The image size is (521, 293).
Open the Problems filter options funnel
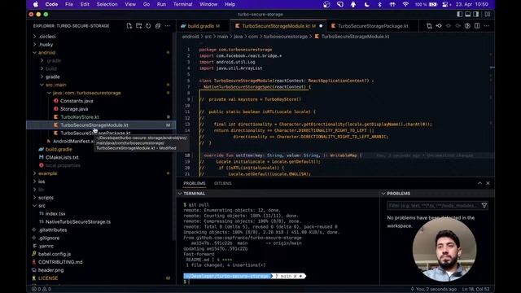pos(484,206)
